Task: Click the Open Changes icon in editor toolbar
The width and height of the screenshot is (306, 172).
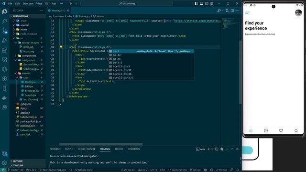Action: tap(227, 11)
